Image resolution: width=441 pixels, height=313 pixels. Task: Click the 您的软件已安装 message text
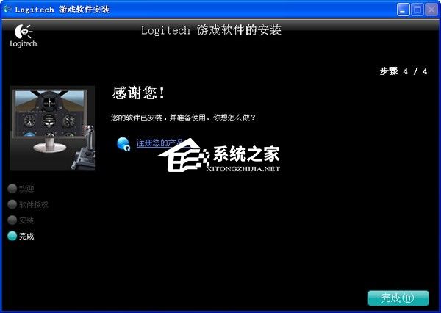point(183,118)
